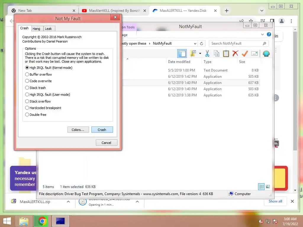Open MaxALERTKILL.zip download options chevron
Viewport: 303px width, 227px height.
click(x=68, y=202)
